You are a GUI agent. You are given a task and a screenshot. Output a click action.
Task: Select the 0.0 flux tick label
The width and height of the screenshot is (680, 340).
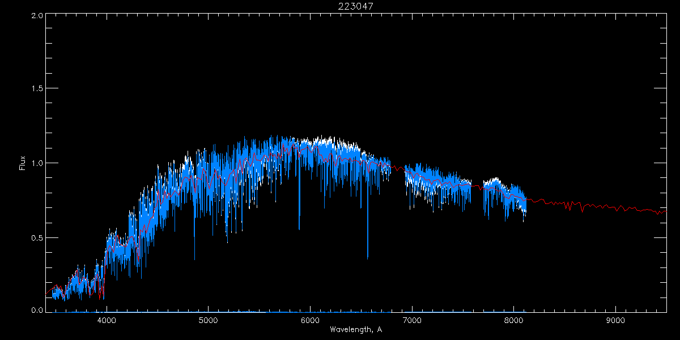point(37,311)
